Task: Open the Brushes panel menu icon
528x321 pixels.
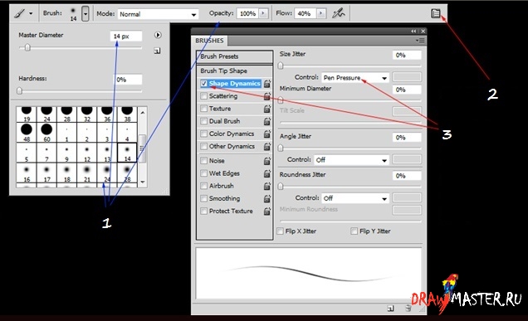Action: [x=420, y=41]
